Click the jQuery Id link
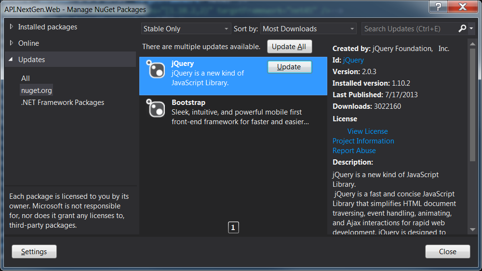Screen dimensions: 482x271 pyautogui.click(x=353, y=60)
